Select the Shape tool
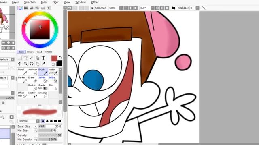 38,58
